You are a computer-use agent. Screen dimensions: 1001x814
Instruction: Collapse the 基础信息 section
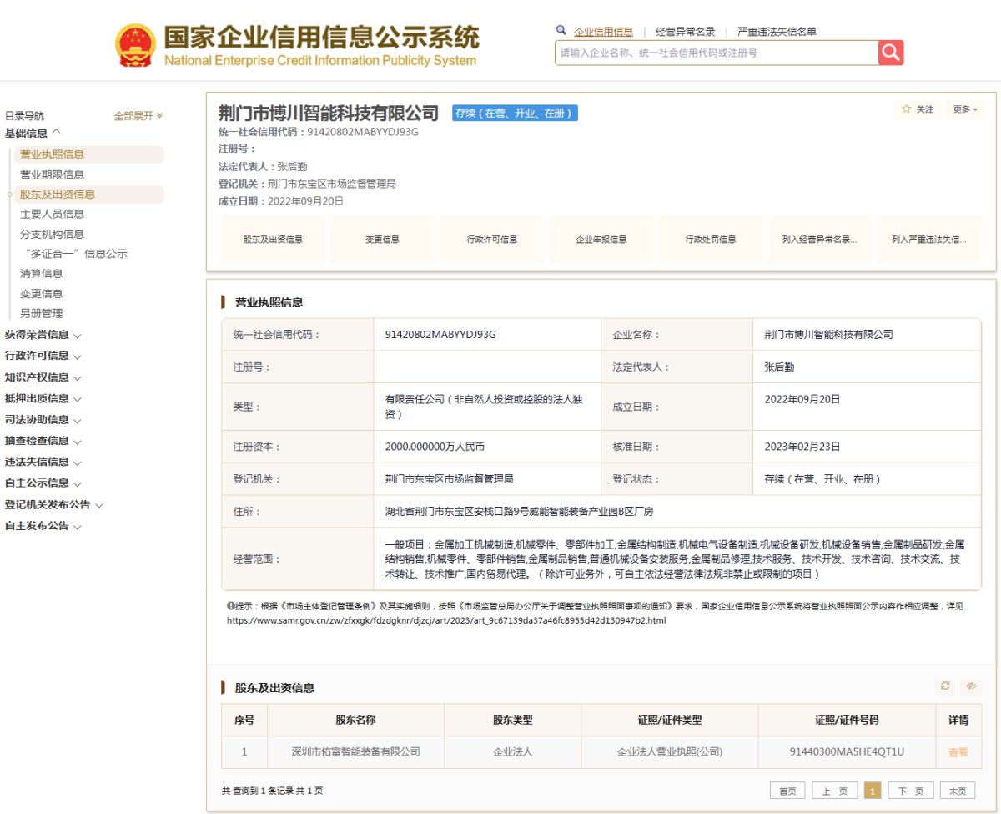[x=33, y=133]
